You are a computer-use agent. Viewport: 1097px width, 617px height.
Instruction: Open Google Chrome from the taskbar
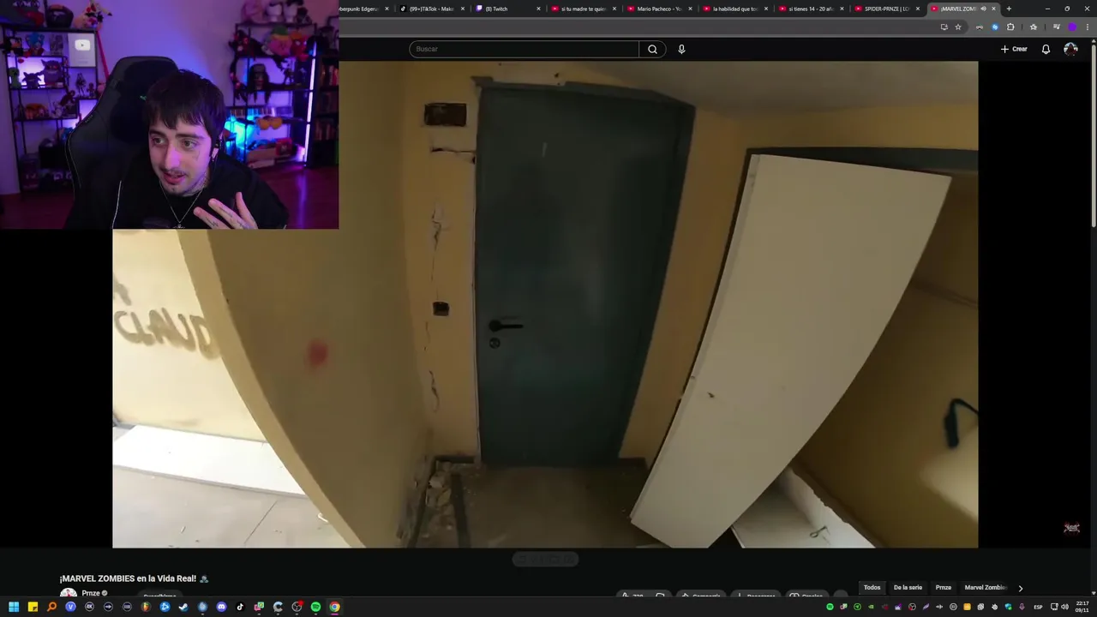coord(334,607)
